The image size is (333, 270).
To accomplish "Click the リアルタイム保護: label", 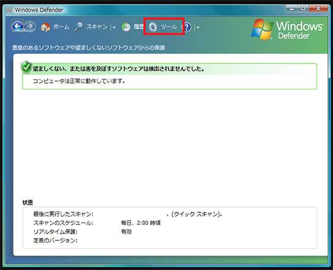I will tap(55, 232).
